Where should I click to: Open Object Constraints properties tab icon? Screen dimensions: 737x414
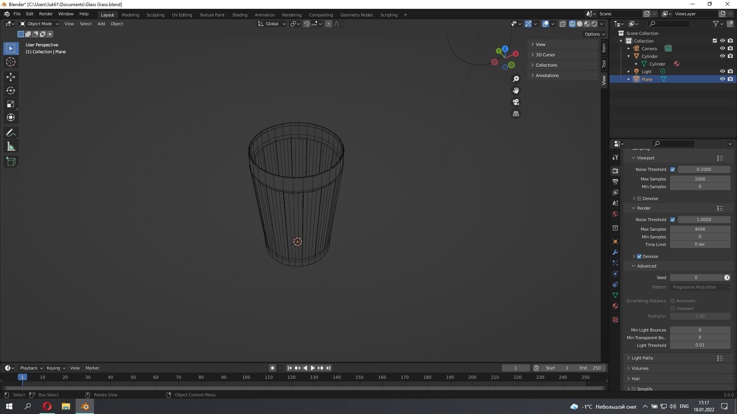615,284
